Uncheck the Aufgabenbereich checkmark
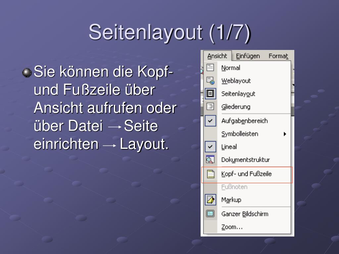The width and height of the screenshot is (339, 254). [210, 121]
